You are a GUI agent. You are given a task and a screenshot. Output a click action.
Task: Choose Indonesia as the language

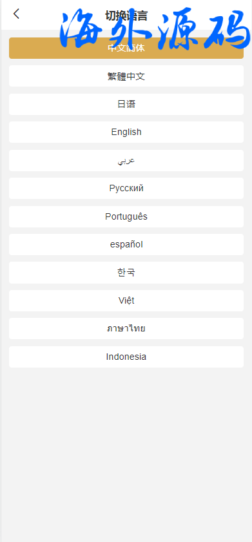pos(126,357)
